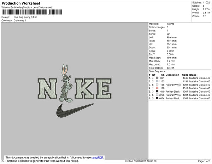212x164 pixels.
Task: Click the 'Production Worksheet' title
Action: pyautogui.click(x=21, y=3)
